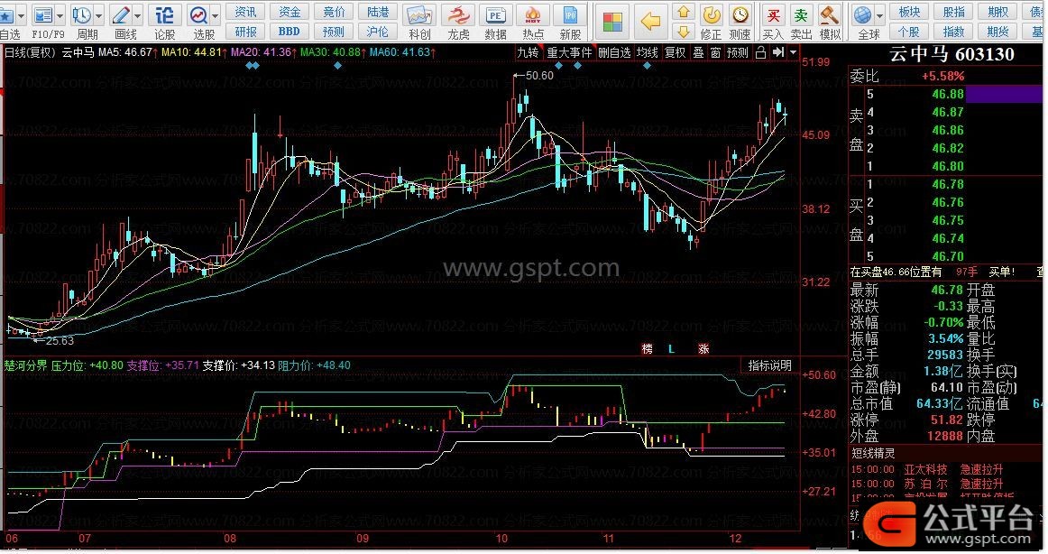Expand the 周期 period dropdown arrow
This screenshot has width=1048, height=554.
tap(97, 15)
